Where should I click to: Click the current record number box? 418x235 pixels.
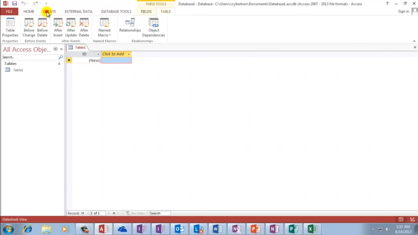[x=97, y=213]
